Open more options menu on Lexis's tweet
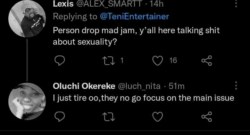This screenshot has width=250, height=135. [236, 3]
